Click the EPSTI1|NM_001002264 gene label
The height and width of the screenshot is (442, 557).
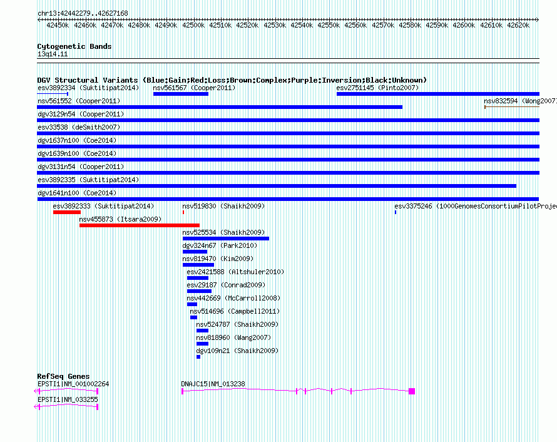coord(73,384)
